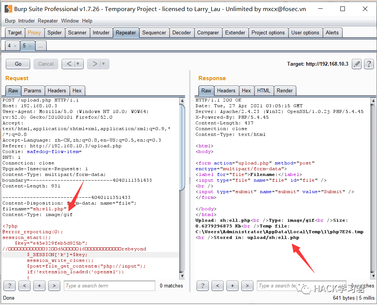Viewport: 377px width, 305px height.
Task: Click "Target: http://192.168.10.3" label
Action: pyautogui.click(x=318, y=64)
